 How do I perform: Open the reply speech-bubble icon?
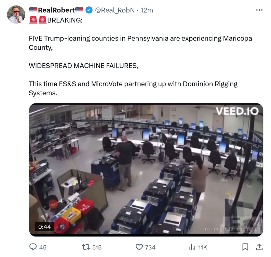[33, 247]
